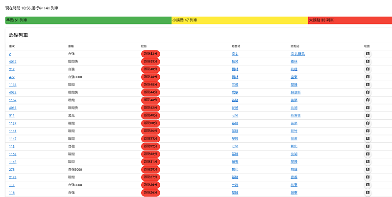The height and width of the screenshot is (197, 392).
Task: Click departure station link for train 118
Action: pyautogui.click(x=235, y=146)
